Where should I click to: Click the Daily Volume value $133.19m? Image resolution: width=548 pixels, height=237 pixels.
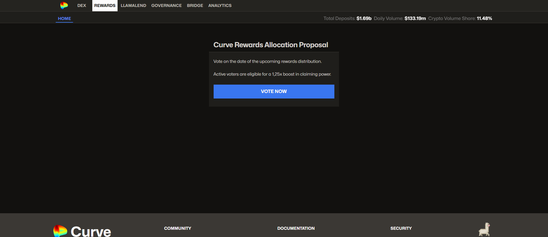coord(415,18)
